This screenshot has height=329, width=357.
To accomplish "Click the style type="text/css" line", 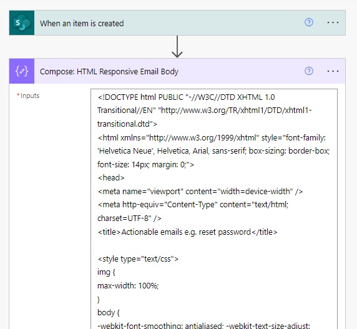I will [x=138, y=259].
